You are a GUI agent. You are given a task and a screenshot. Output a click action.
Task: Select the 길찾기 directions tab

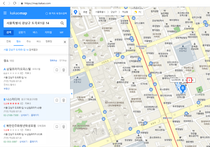tap(22, 33)
